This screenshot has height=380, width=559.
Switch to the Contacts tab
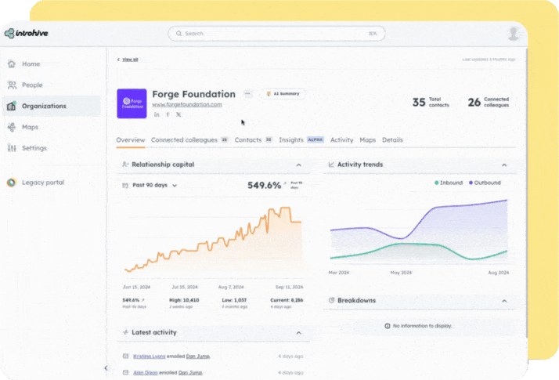253,140
